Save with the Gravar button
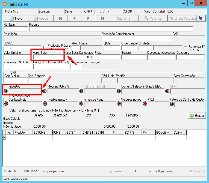Screen dimensions: 209x183 tap(197, 116)
